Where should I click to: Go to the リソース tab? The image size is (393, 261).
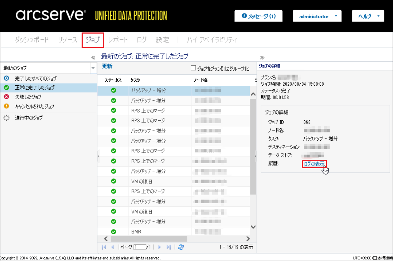click(67, 40)
